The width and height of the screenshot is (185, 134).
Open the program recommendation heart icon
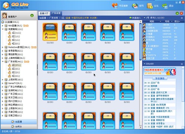(115, 6)
